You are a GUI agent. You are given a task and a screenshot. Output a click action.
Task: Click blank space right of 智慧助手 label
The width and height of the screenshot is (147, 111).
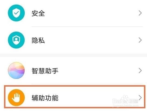(98, 71)
